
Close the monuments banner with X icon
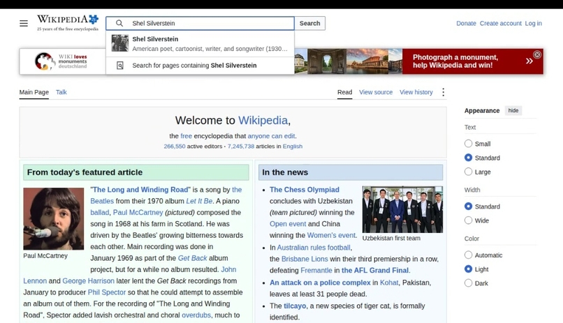point(537,54)
